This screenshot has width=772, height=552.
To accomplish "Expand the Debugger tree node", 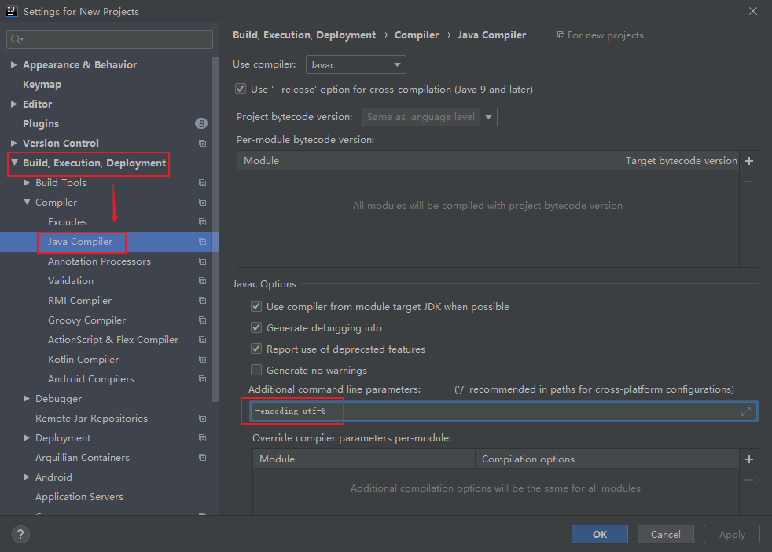I will (x=26, y=398).
